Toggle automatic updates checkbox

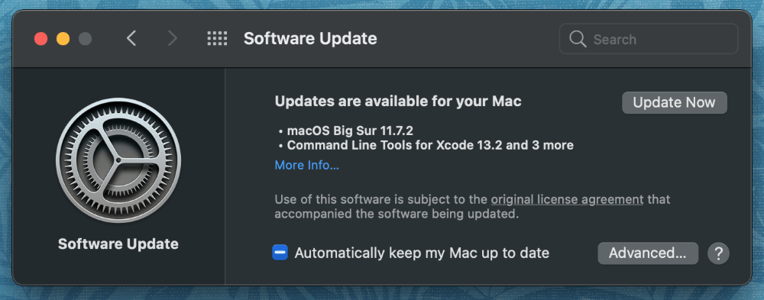pyautogui.click(x=280, y=253)
